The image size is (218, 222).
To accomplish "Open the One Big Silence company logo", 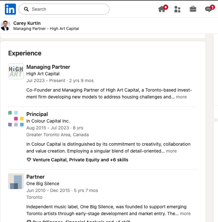I will [x=16, y=181].
